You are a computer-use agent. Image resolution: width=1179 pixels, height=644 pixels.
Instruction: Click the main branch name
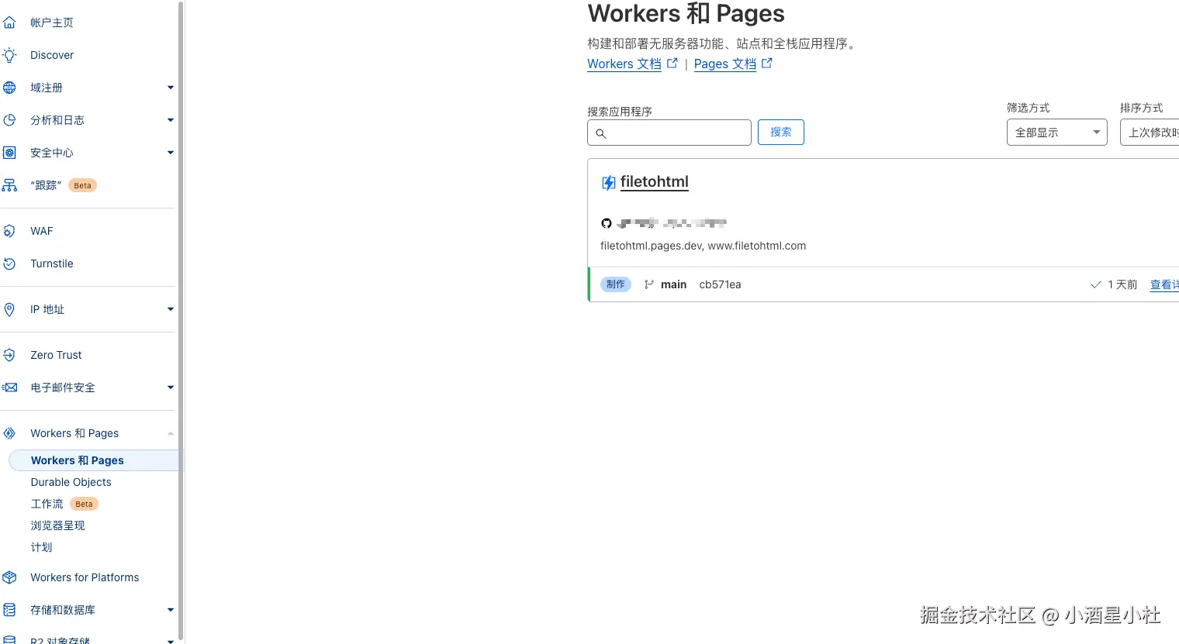tap(673, 284)
